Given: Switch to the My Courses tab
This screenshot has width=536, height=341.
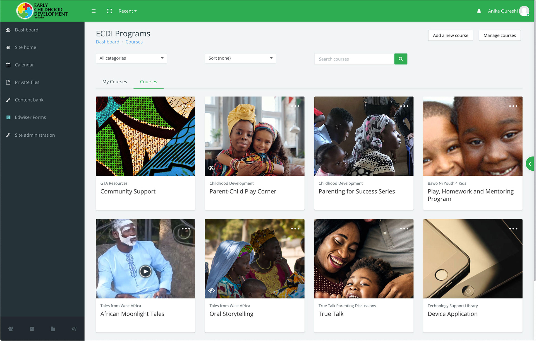Looking at the screenshot, I should pyautogui.click(x=114, y=82).
